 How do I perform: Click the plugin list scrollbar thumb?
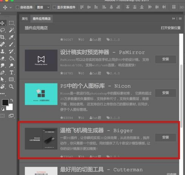(181, 96)
